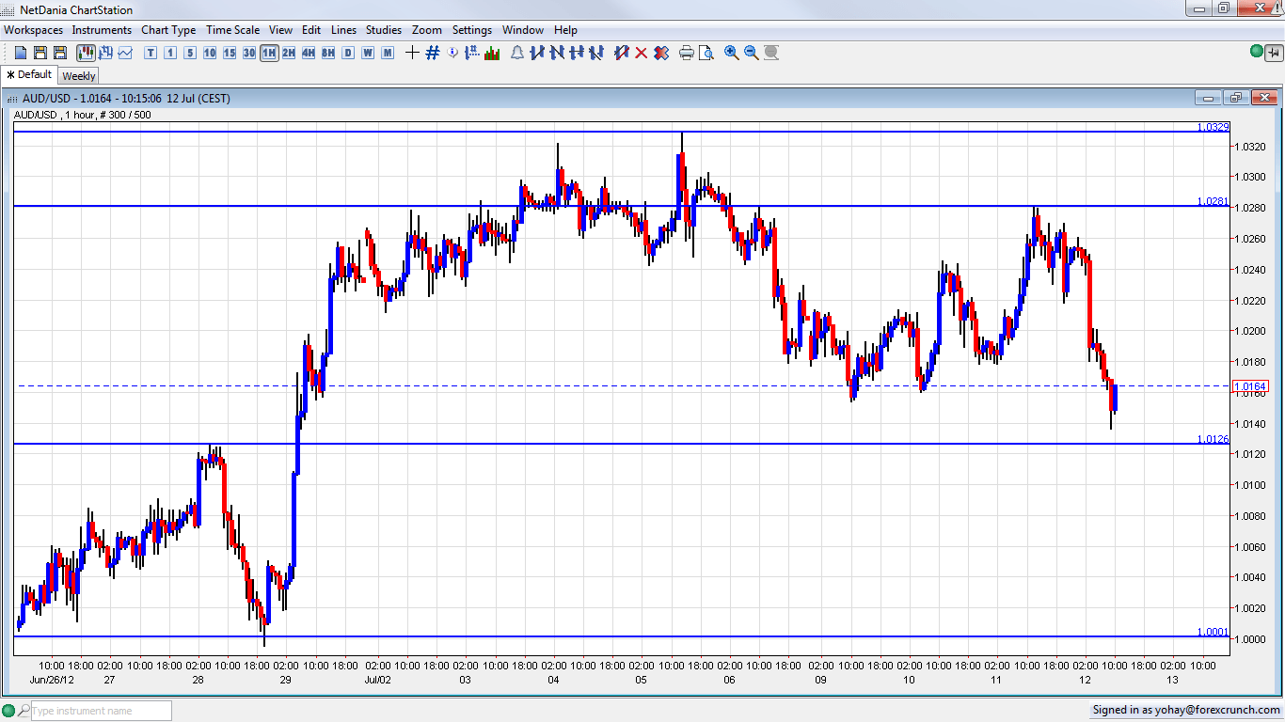
Task: Open the Time Scale menu
Action: 233,30
